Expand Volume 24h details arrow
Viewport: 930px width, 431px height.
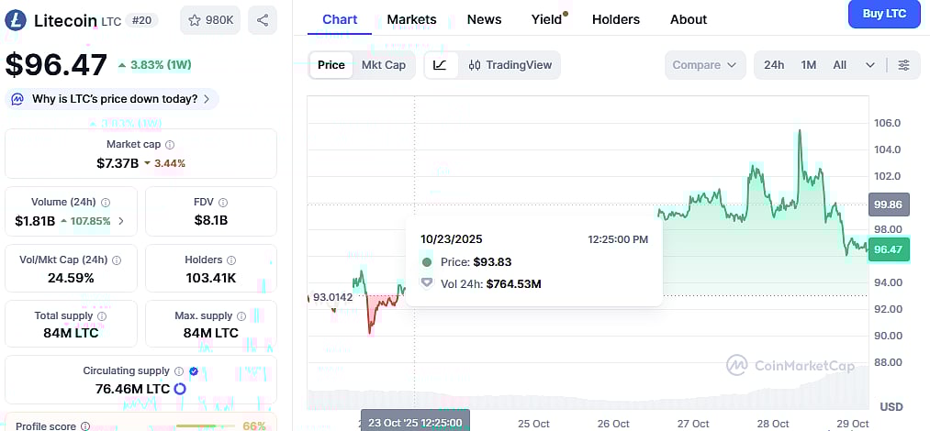[122, 221]
